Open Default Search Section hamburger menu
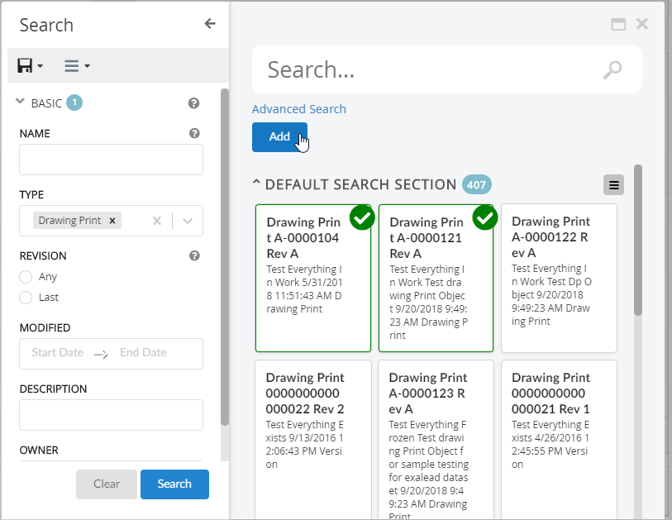The height and width of the screenshot is (520, 672). [x=613, y=185]
